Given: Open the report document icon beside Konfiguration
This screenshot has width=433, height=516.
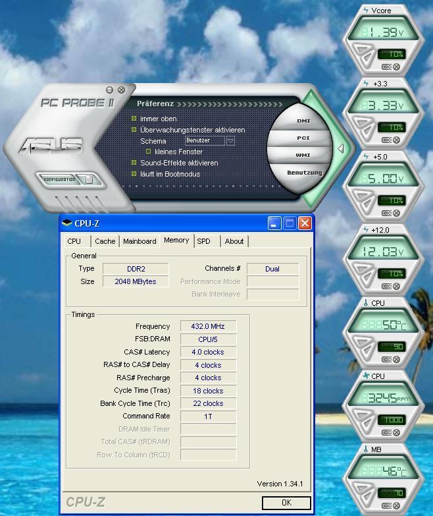Looking at the screenshot, I should 89,179.
